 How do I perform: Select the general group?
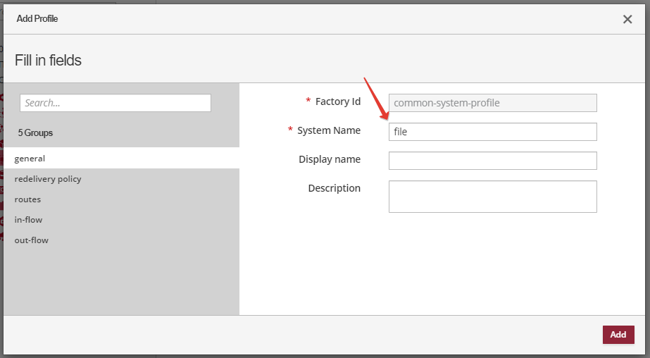[x=30, y=159]
